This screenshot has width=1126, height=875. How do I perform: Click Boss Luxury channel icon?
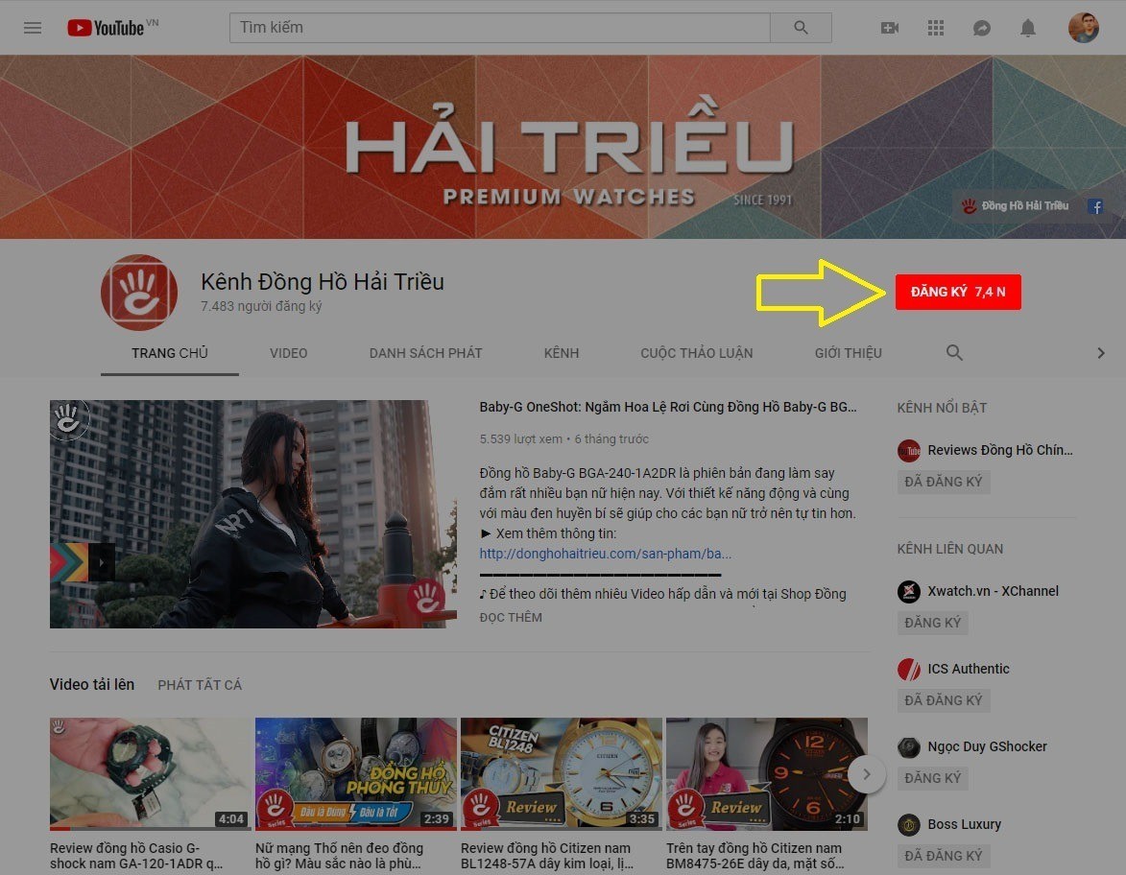tap(908, 825)
